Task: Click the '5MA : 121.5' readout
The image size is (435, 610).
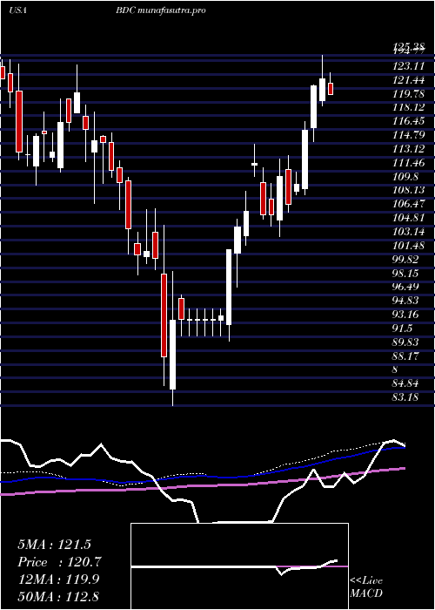Action: 54,545
